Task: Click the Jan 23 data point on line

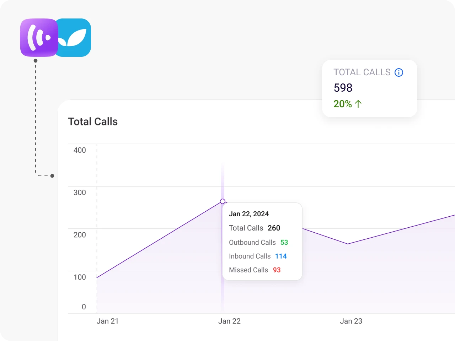Action: [x=348, y=244]
